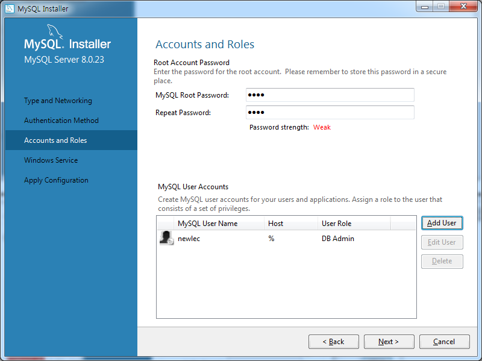This screenshot has width=482, height=361.
Task: Click the % host cell
Action: (x=271, y=239)
